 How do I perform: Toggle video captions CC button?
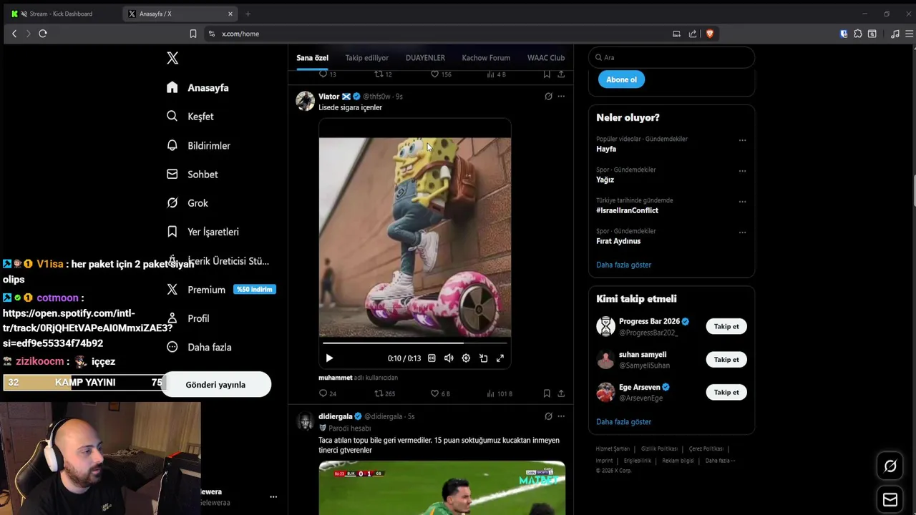(x=432, y=358)
